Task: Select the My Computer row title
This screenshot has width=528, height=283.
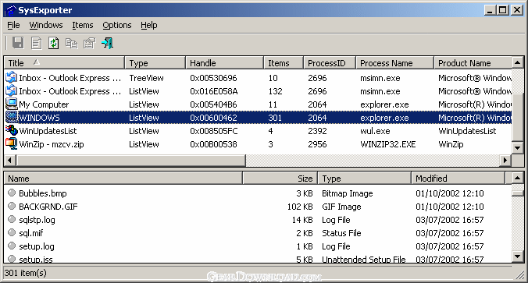Action: pos(44,104)
